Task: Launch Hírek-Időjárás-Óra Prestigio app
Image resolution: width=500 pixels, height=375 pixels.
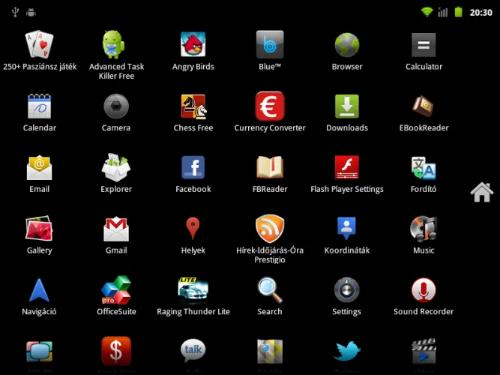Action: tap(270, 229)
